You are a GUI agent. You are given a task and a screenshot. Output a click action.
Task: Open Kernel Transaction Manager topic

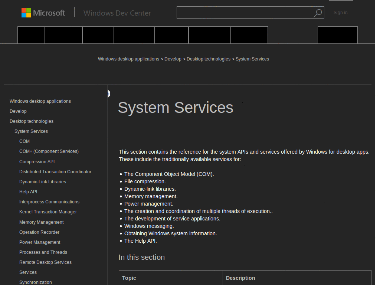(48, 212)
